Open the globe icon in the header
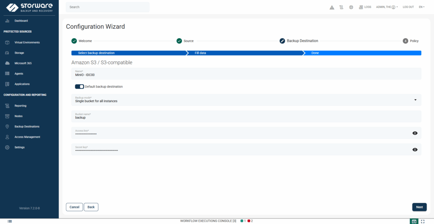This screenshot has height=224, width=434. (351, 7)
